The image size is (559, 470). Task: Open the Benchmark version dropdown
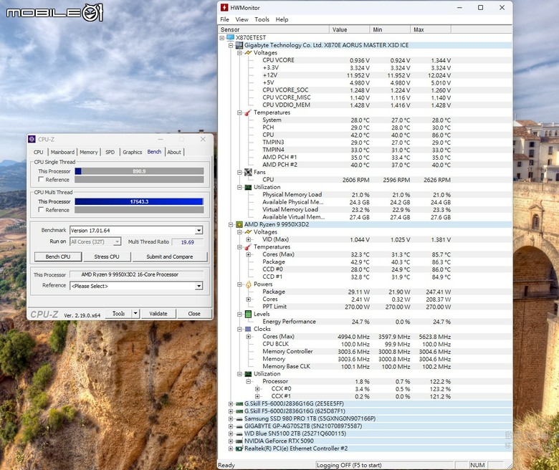click(199, 231)
